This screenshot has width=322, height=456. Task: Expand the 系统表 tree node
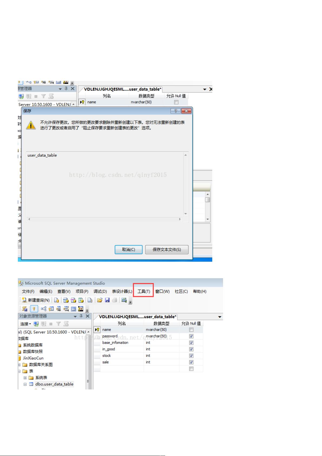[x=25, y=378]
